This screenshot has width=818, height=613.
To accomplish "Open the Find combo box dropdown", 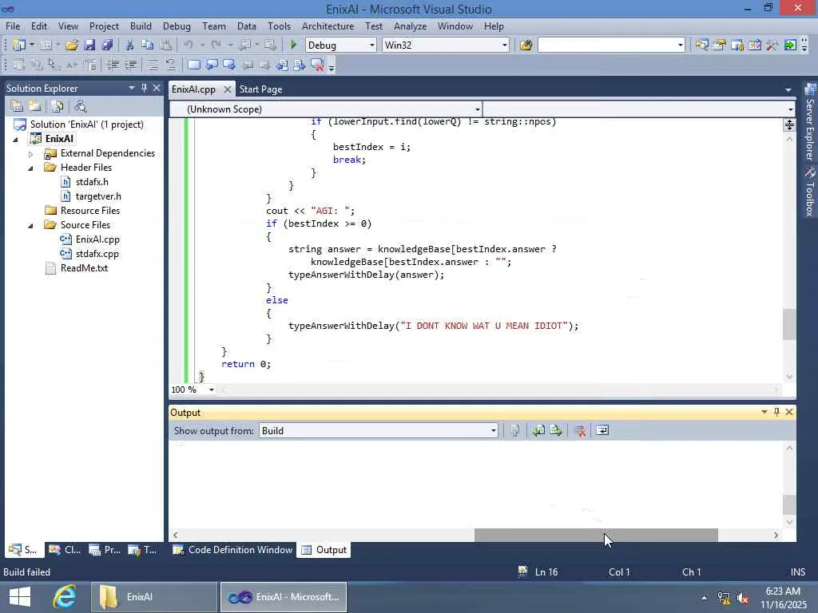I will (680, 45).
